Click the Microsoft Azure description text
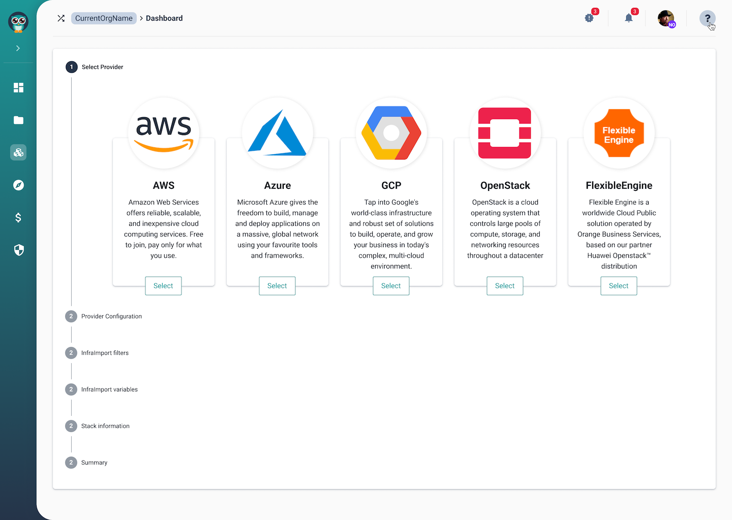Image resolution: width=732 pixels, height=520 pixels. pyautogui.click(x=278, y=229)
